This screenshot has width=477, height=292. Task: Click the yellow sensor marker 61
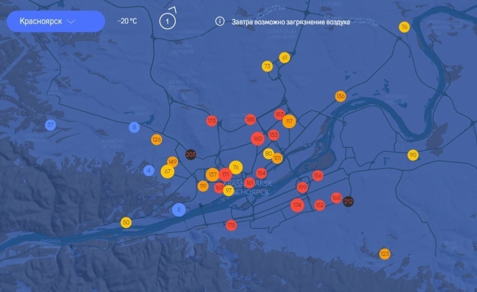click(285, 58)
